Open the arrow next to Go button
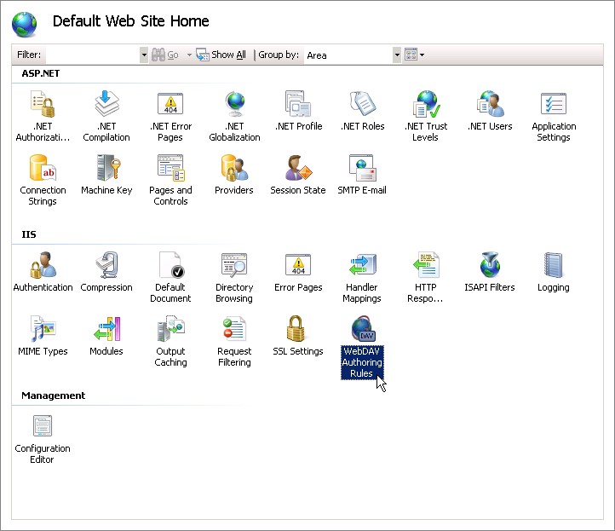615x531 pixels. (x=189, y=55)
